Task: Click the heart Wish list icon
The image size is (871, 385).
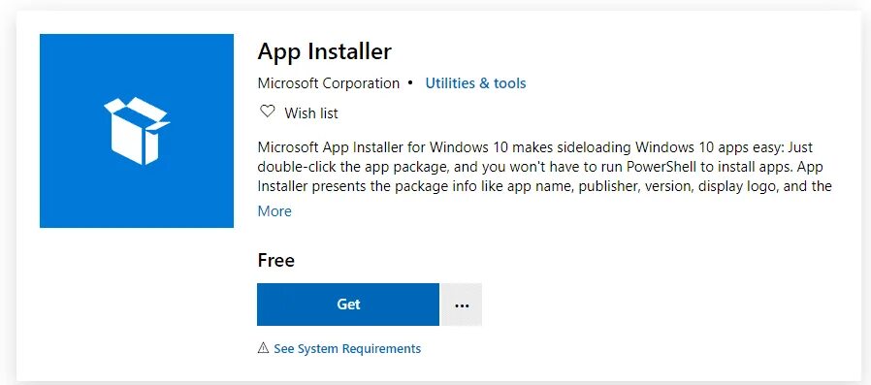Action: pyautogui.click(x=267, y=112)
